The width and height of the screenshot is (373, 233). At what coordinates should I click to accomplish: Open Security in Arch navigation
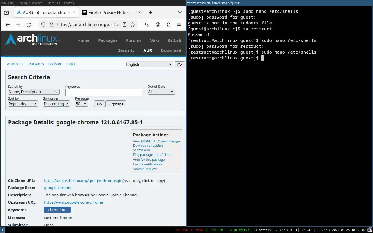pyautogui.click(x=126, y=50)
